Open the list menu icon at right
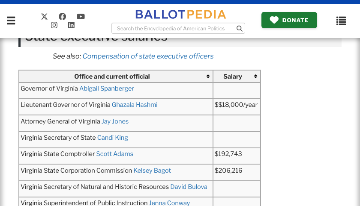The image size is (360, 206). click(341, 21)
